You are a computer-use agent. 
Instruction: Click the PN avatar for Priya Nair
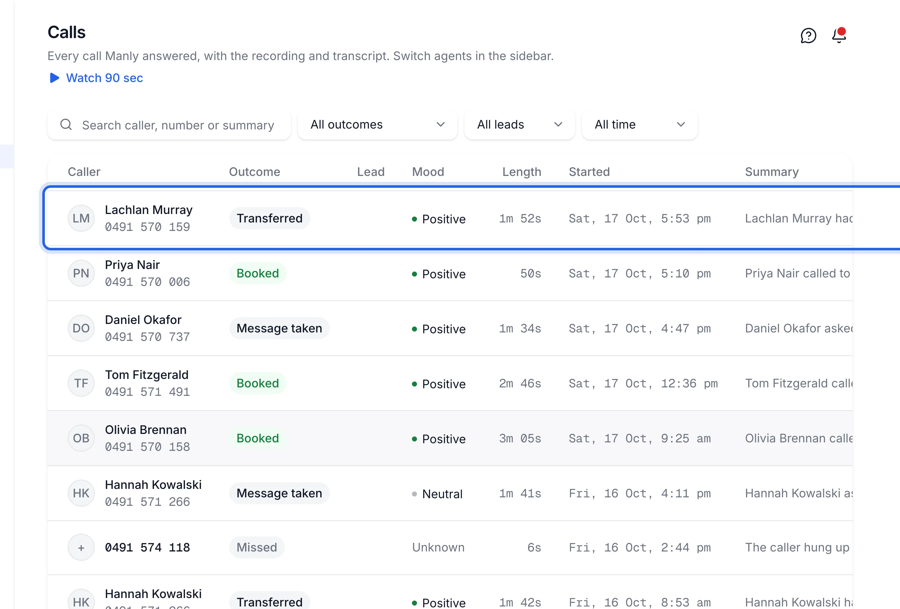tap(81, 273)
